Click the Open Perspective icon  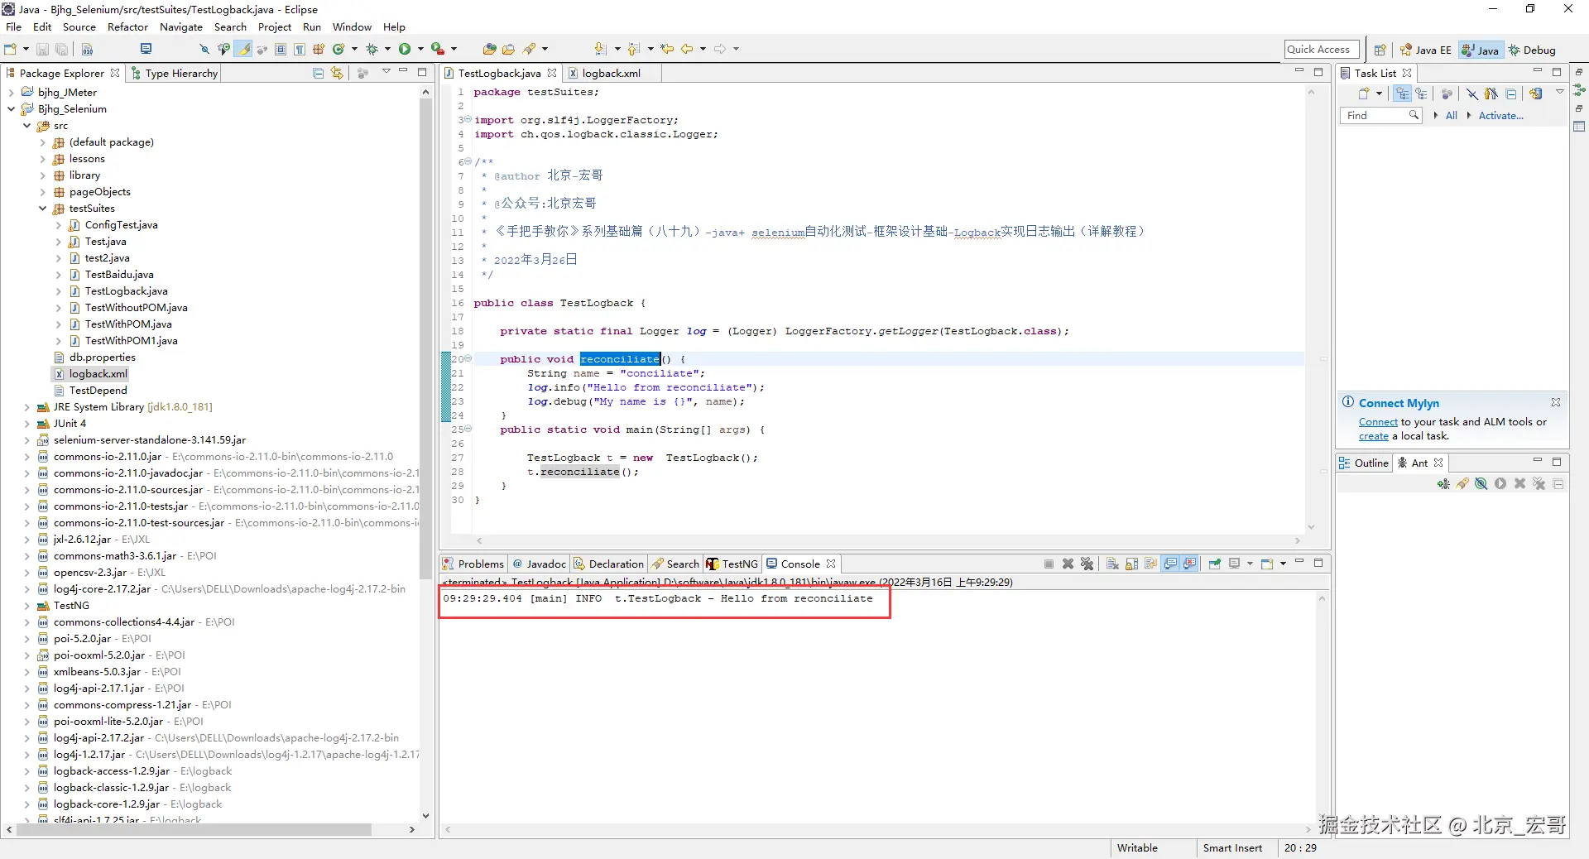(1380, 50)
